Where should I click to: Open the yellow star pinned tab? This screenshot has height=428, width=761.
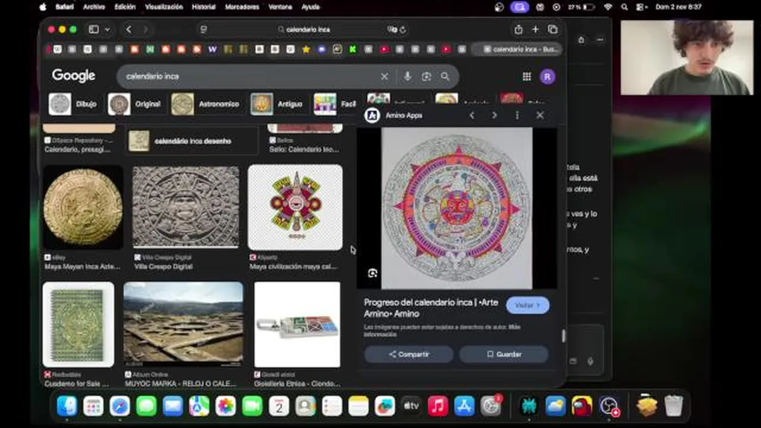[306, 49]
